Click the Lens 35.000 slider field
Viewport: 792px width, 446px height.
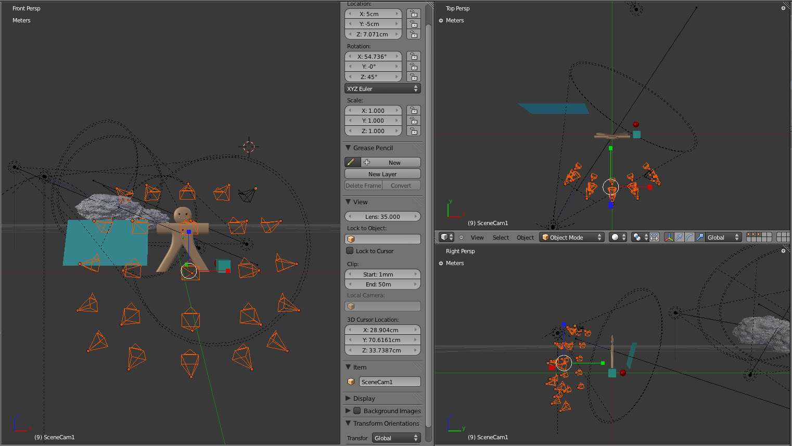[382, 217]
